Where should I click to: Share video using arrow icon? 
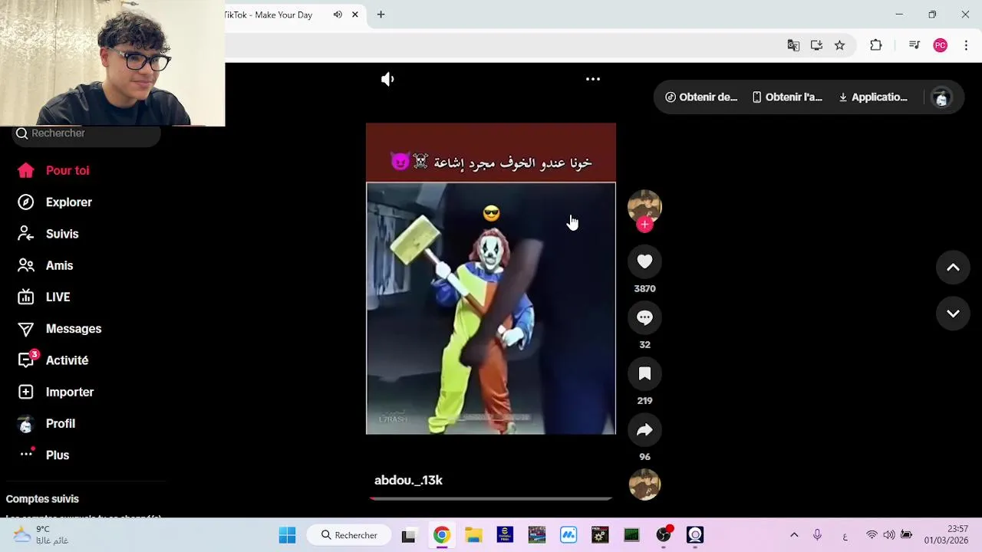pos(644,429)
